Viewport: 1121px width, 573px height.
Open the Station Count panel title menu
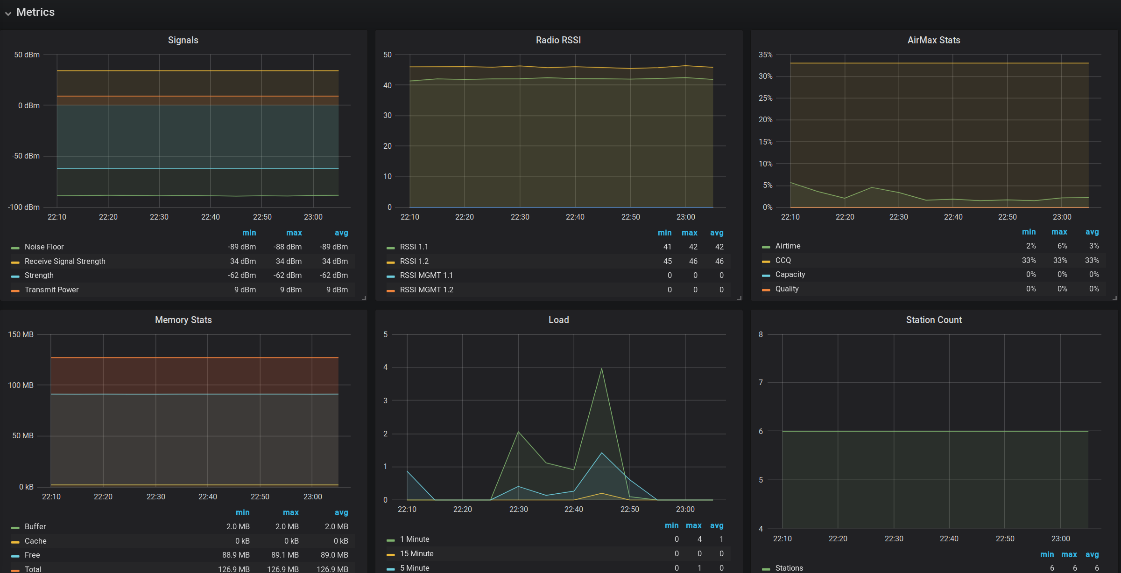933,320
